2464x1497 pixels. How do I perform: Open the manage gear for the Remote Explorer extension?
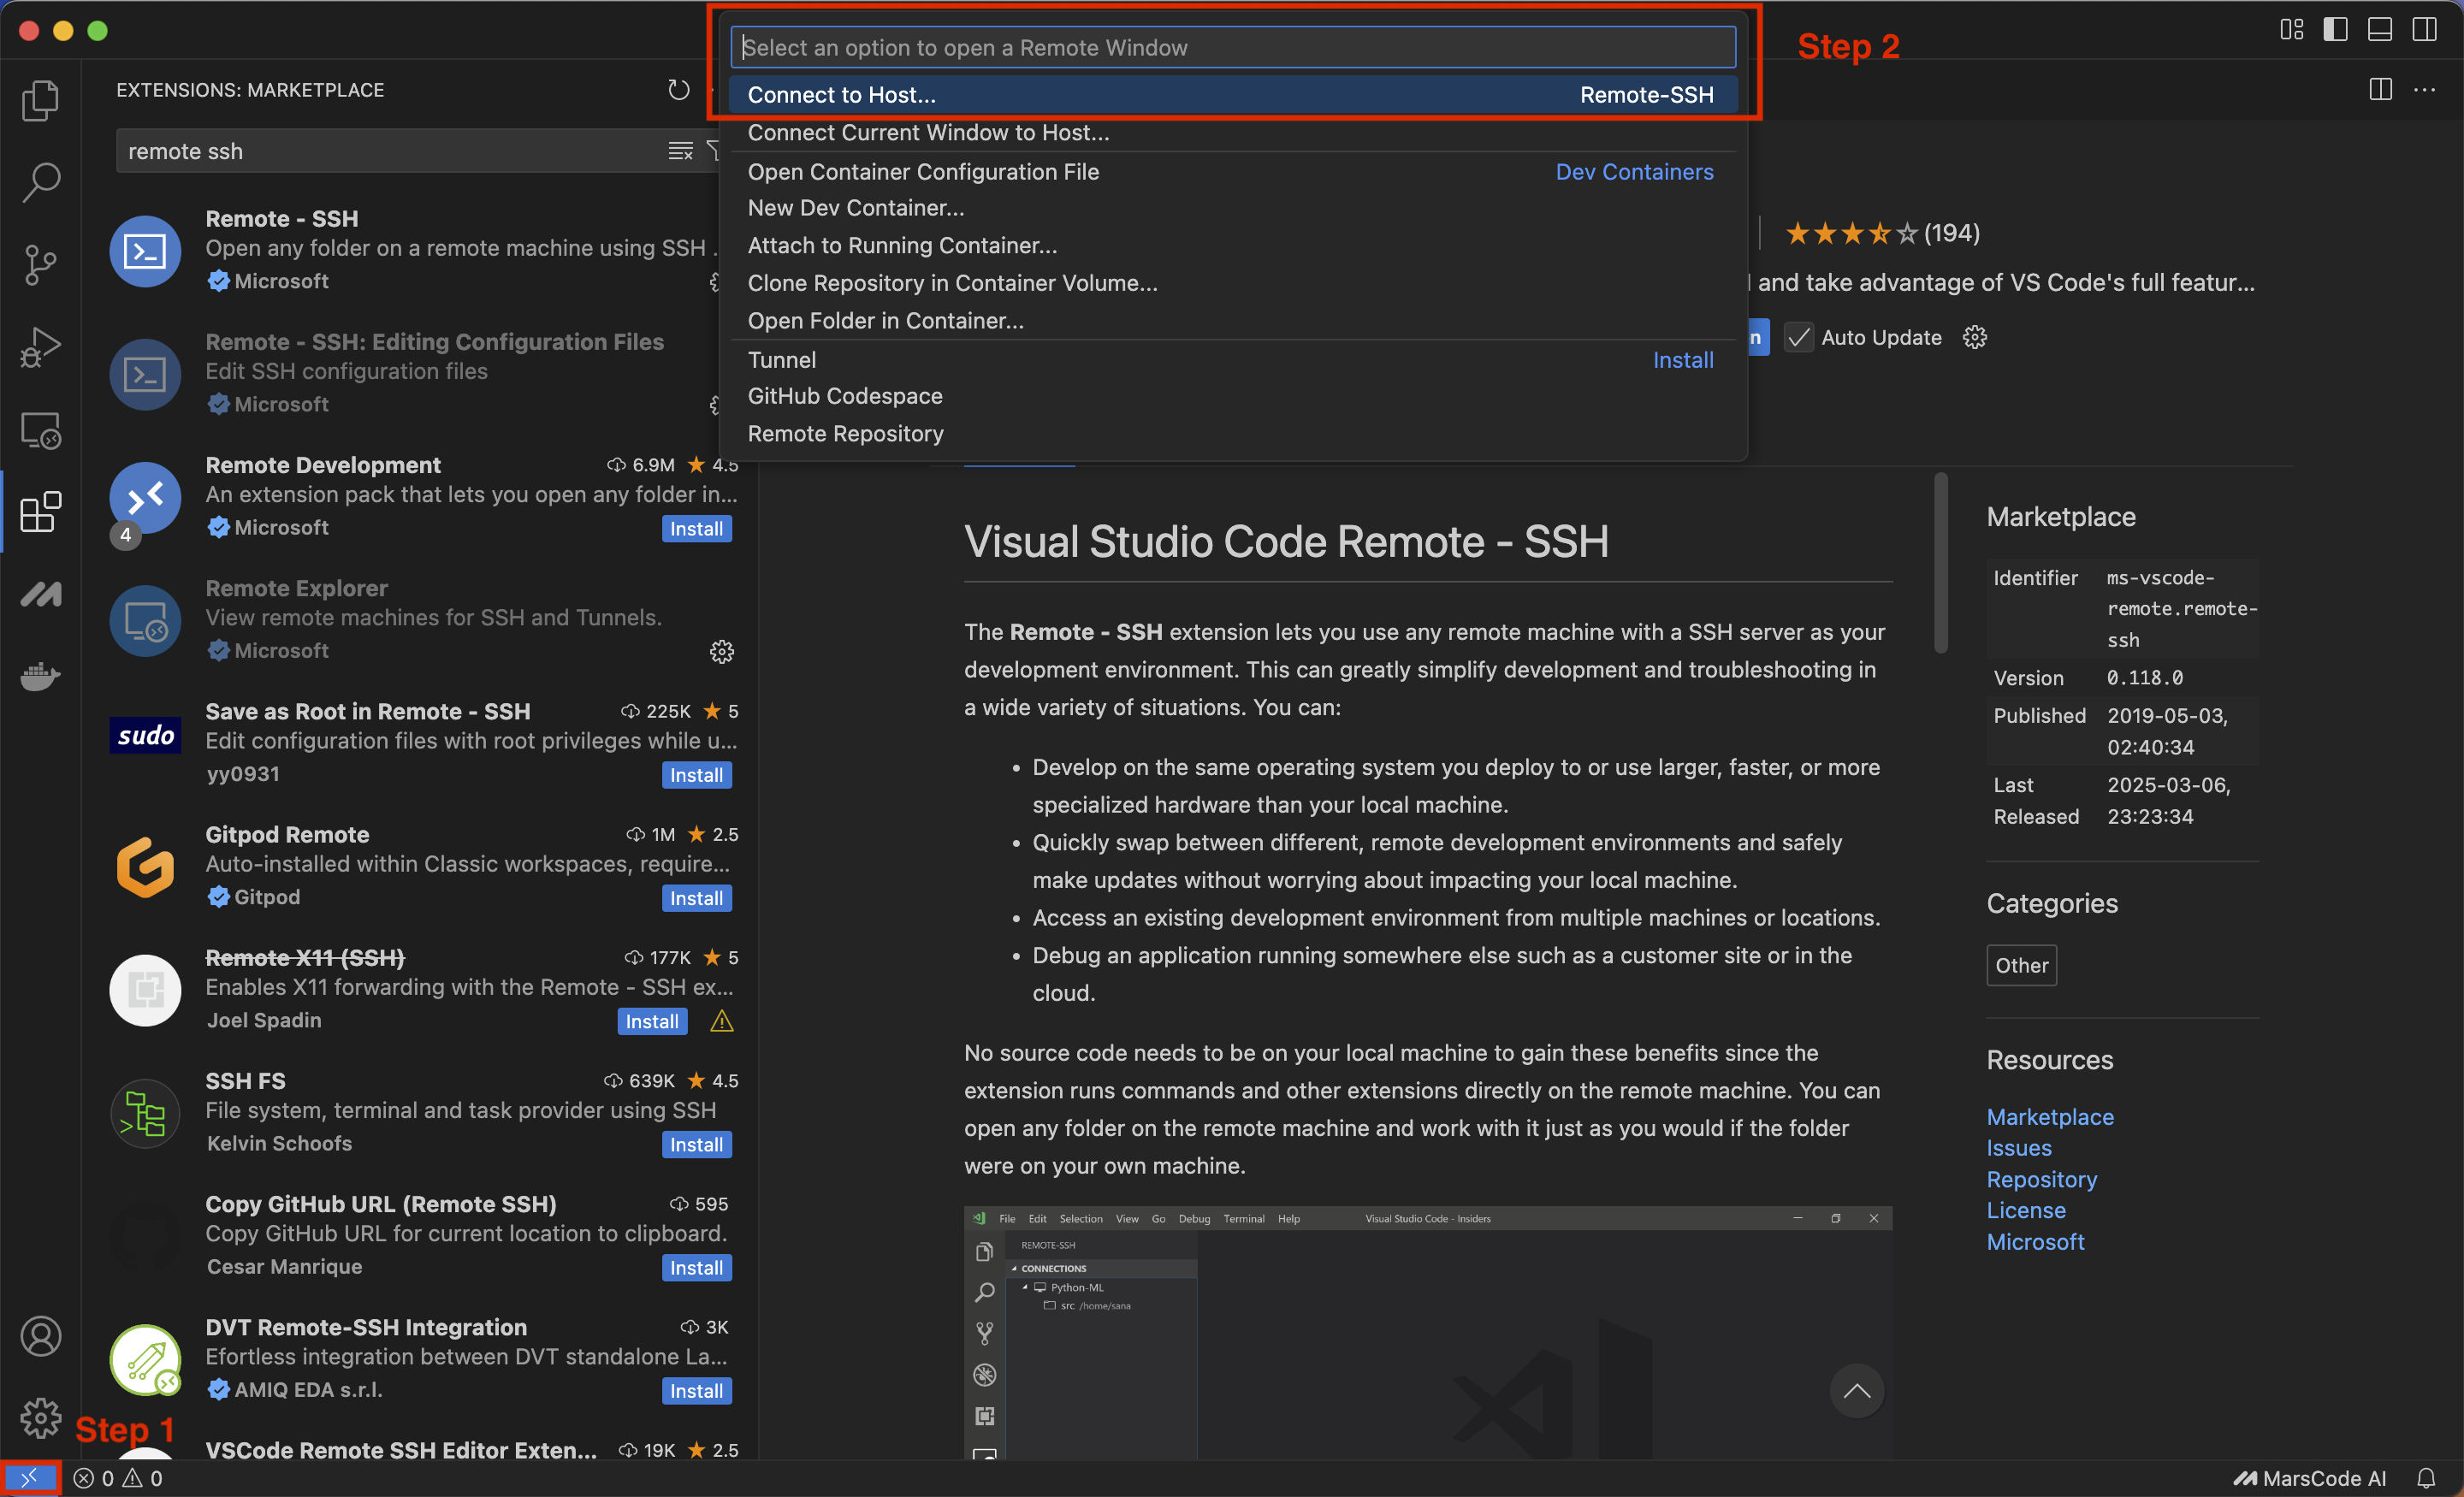[721, 652]
